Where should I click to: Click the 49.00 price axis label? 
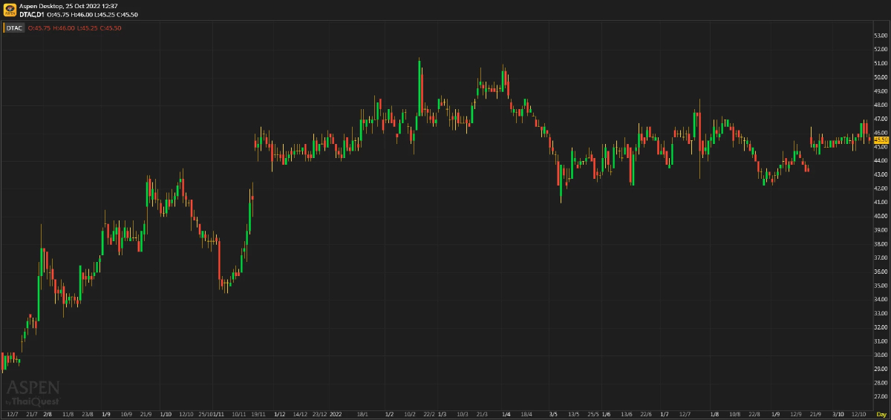tap(881, 91)
